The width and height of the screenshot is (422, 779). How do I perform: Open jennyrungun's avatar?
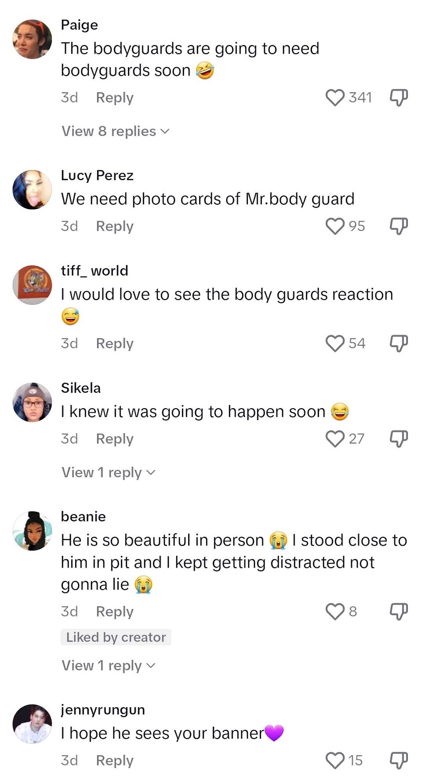33,724
